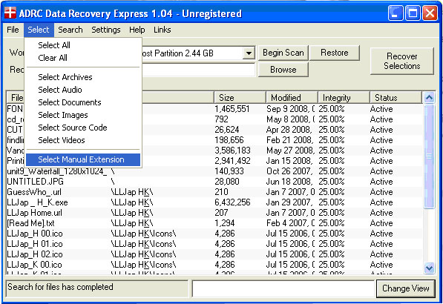Choose Select Audio option
This screenshot has width=443, height=304.
coord(83,90)
